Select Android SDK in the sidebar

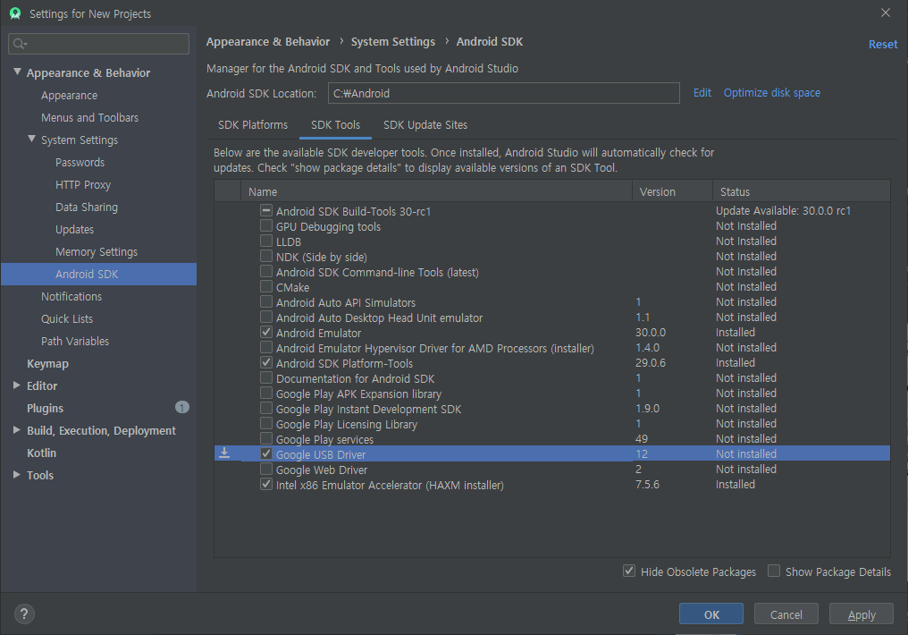pyautogui.click(x=98, y=274)
